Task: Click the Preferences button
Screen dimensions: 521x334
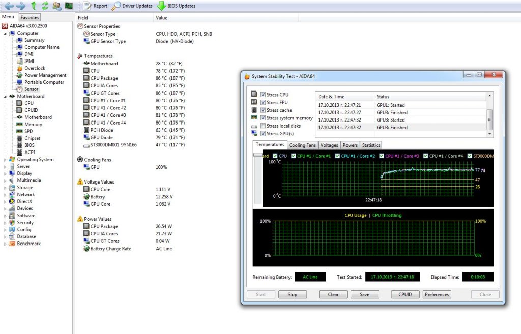Action: click(437, 294)
